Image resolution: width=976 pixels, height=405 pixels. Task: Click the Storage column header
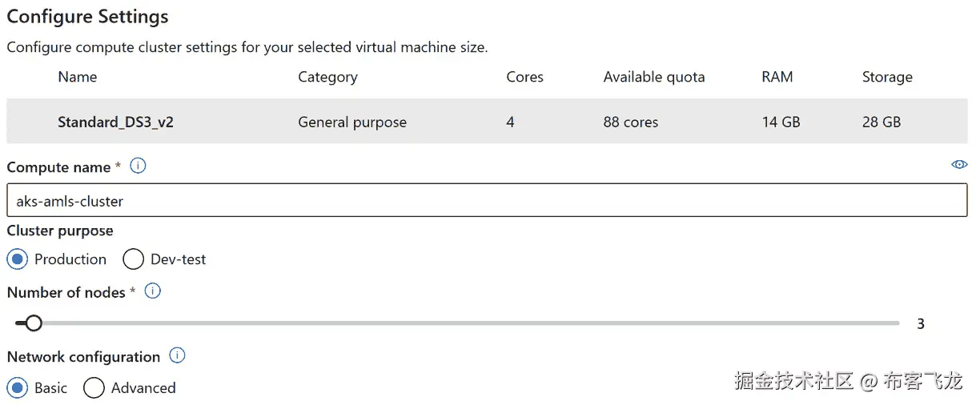click(x=887, y=77)
